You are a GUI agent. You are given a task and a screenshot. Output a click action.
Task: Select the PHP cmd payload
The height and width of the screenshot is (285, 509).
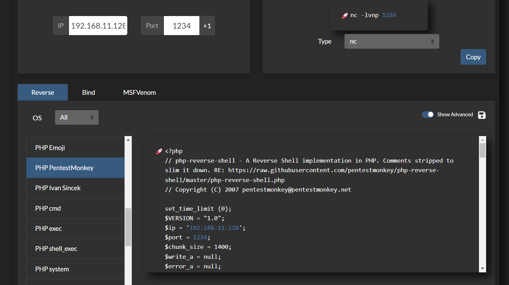tap(75, 208)
